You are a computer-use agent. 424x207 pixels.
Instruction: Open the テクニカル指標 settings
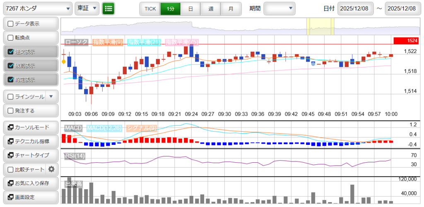click(30, 141)
